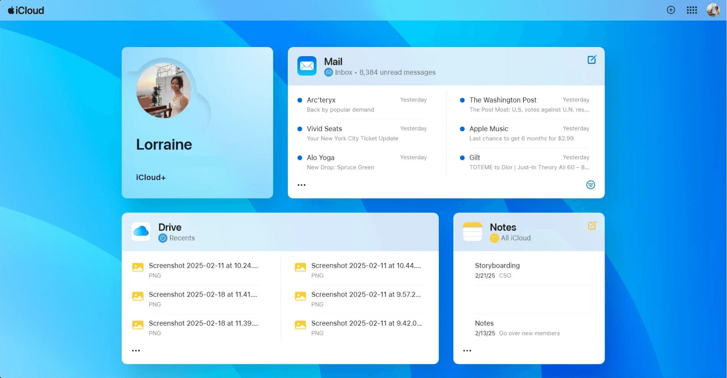Image resolution: width=727 pixels, height=378 pixels.
Task: Open Lorraine's profile photo on the account tile
Action: point(164,91)
